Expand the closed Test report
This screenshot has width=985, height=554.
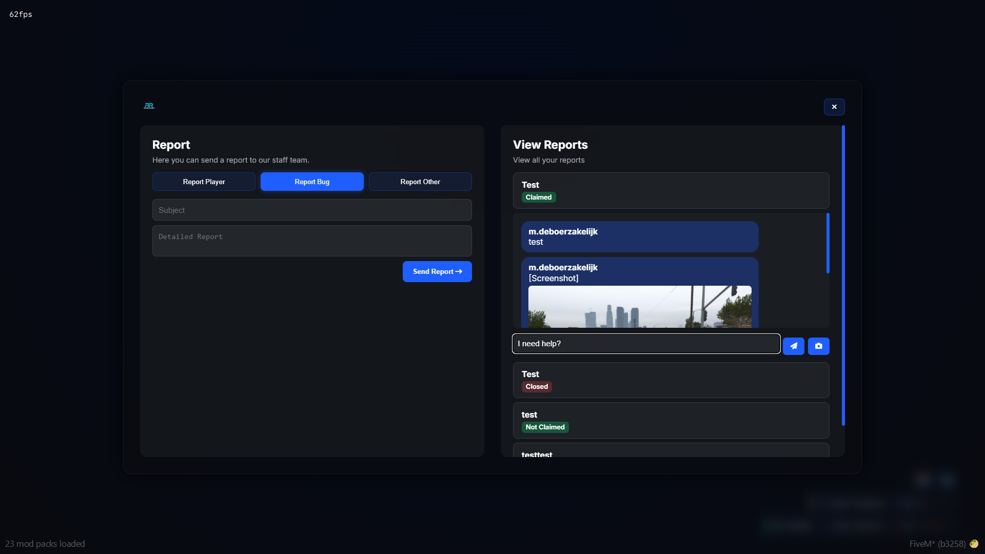coord(671,380)
